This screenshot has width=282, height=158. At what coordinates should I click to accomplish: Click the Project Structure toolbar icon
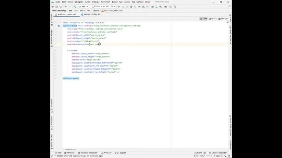tap(166, 7)
